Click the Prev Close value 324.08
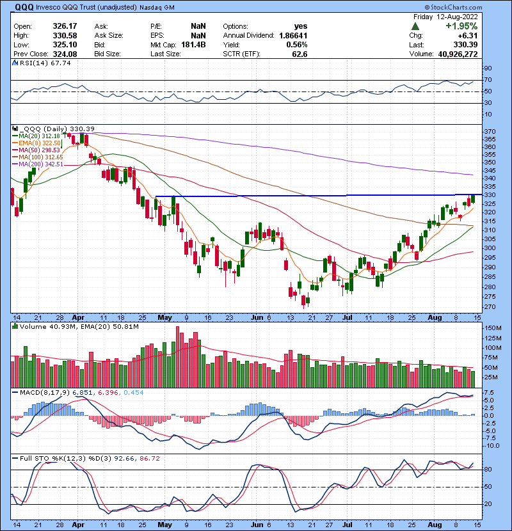This screenshot has height=531, width=512. pyautogui.click(x=65, y=54)
